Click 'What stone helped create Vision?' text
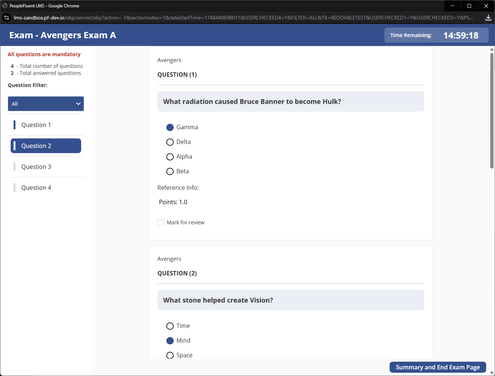 click(218, 300)
